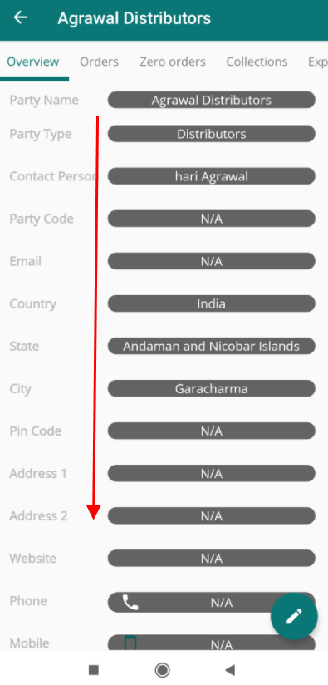Tap the Android circle home button
Screen dimensions: 328x685
tap(162, 670)
